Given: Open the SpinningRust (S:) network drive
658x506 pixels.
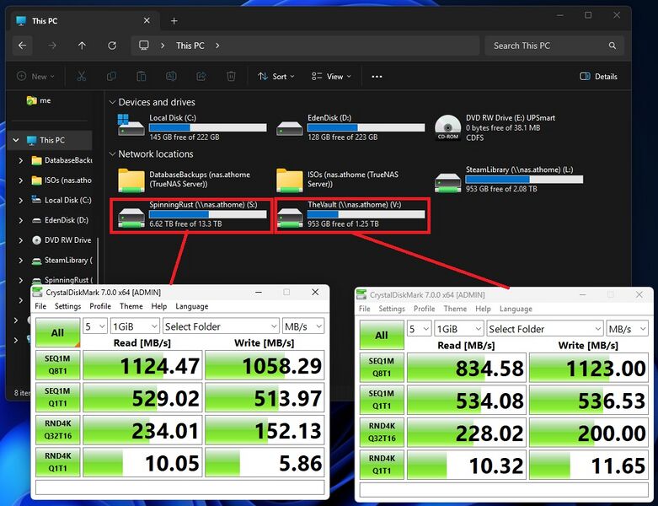Looking at the screenshot, I should [191, 214].
